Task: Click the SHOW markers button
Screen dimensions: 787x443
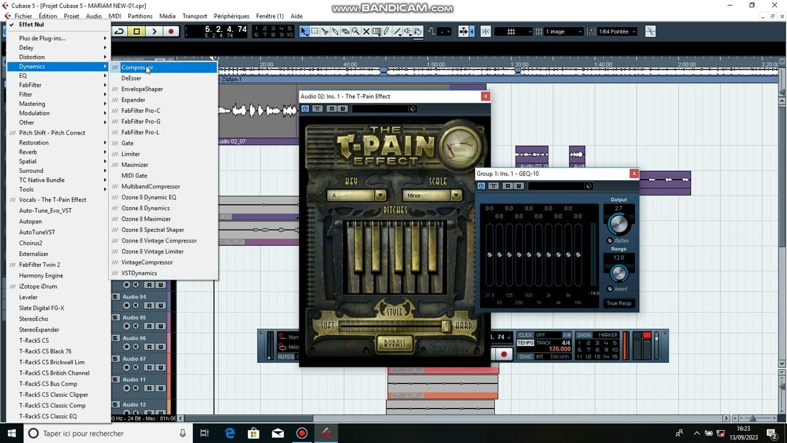Action: pos(583,335)
